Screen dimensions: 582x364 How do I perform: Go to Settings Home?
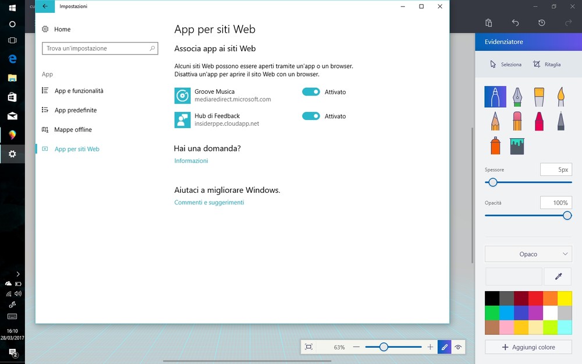point(56,29)
